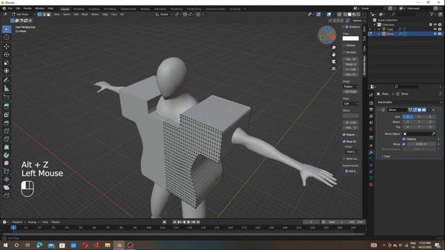Toggle Mirror axis X button
The width and height of the screenshot is (445, 250).
tap(408, 117)
